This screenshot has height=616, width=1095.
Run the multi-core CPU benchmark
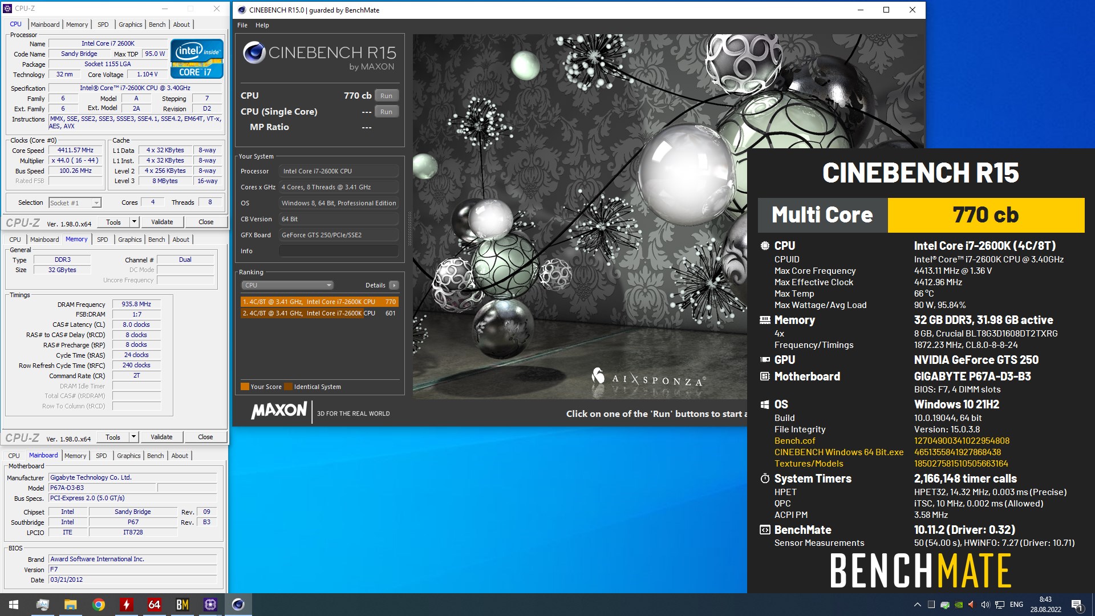[387, 96]
